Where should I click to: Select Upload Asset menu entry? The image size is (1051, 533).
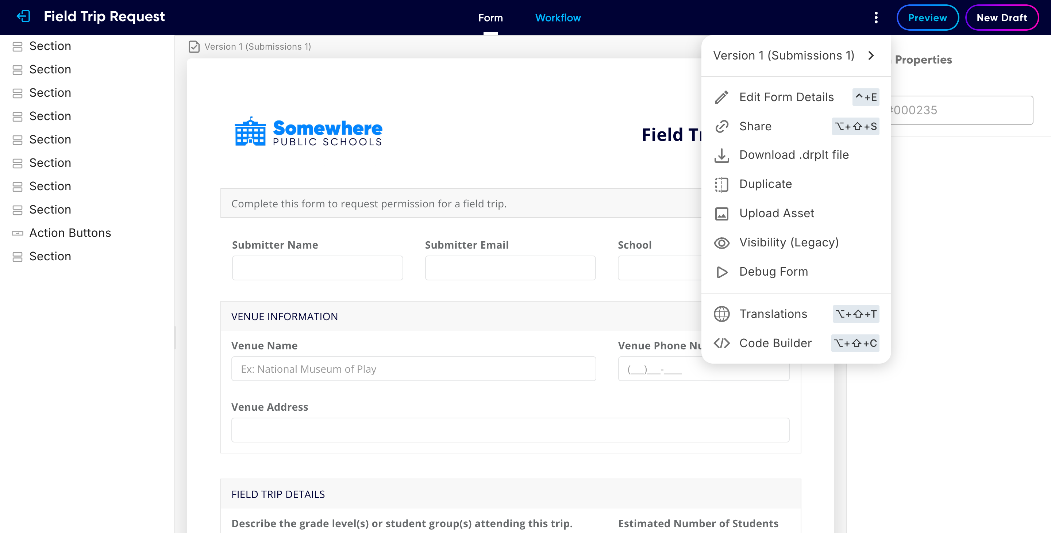796,214
